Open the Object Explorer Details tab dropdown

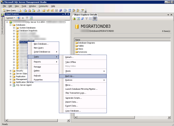168,15
